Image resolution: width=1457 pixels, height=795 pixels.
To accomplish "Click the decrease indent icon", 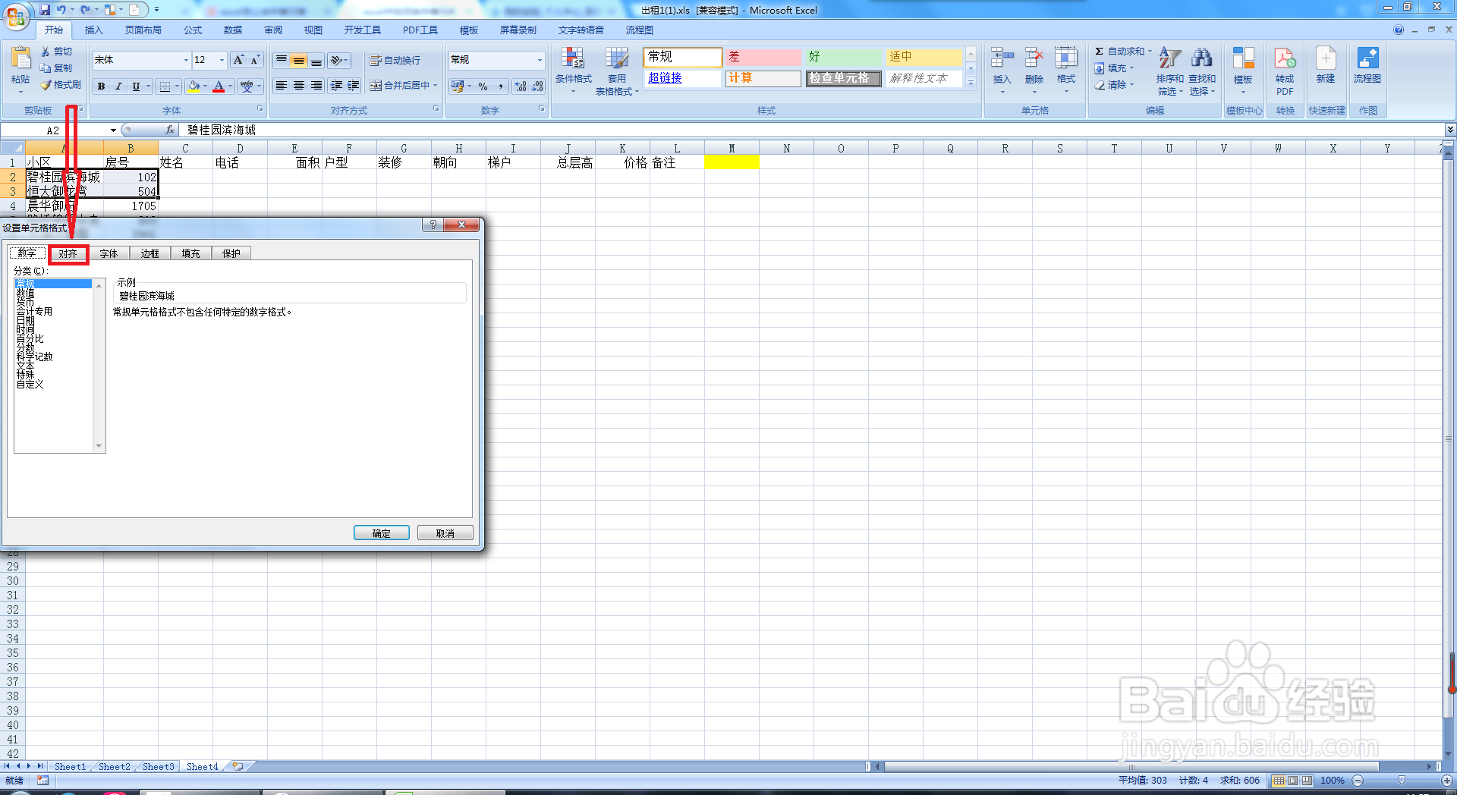I will point(336,86).
